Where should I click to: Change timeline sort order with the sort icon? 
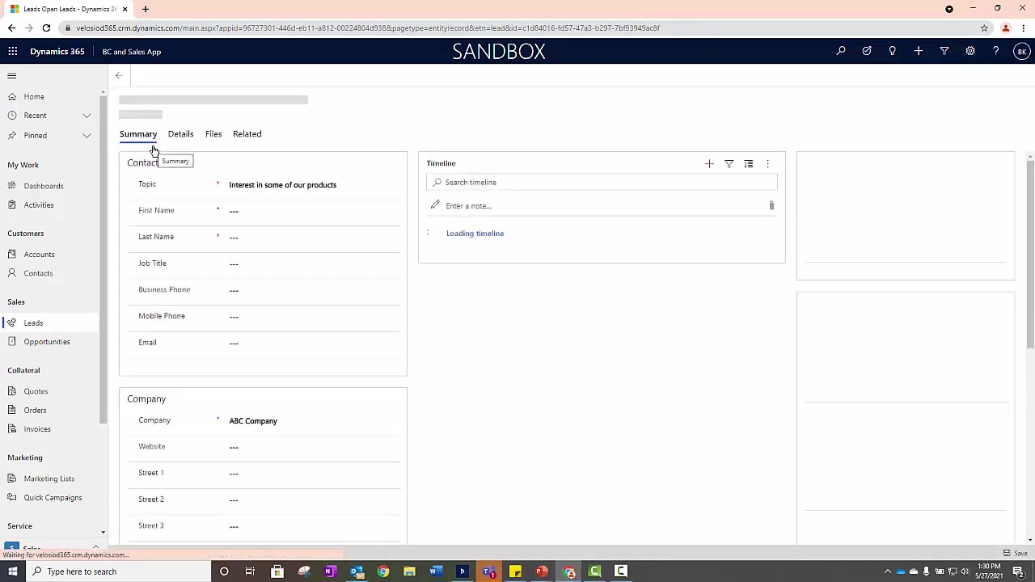[x=748, y=163]
